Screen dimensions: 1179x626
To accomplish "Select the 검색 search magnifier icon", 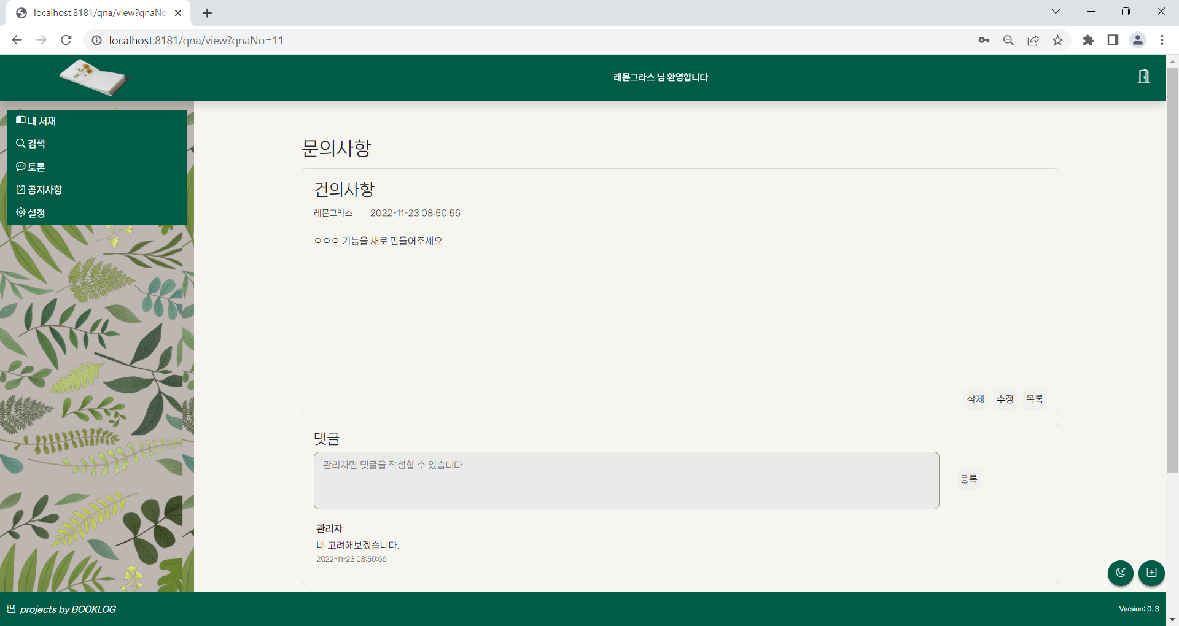I will click(20, 143).
